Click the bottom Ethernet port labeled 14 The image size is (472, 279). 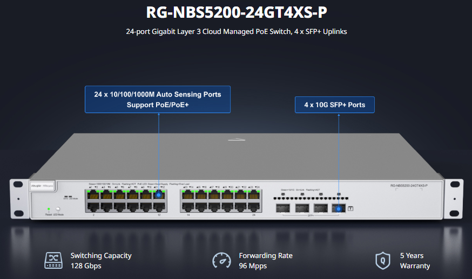(188, 207)
